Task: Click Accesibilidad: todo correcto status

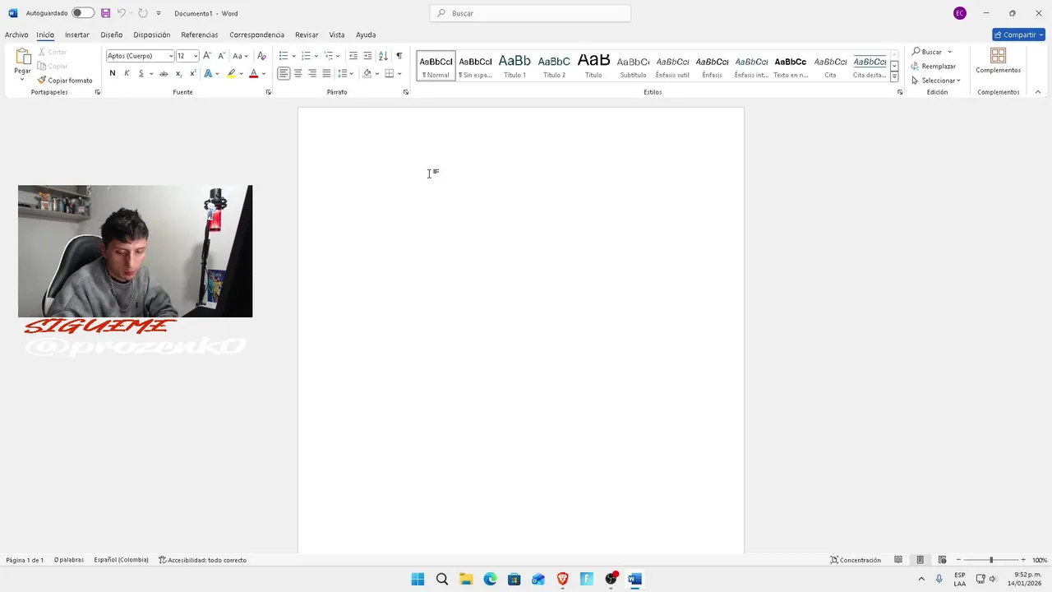Action: pyautogui.click(x=202, y=560)
